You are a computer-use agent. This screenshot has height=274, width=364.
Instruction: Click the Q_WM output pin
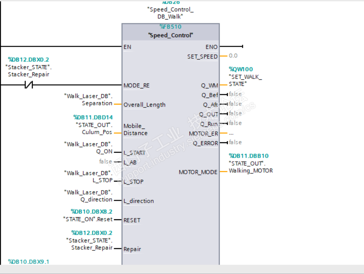coord(210,86)
